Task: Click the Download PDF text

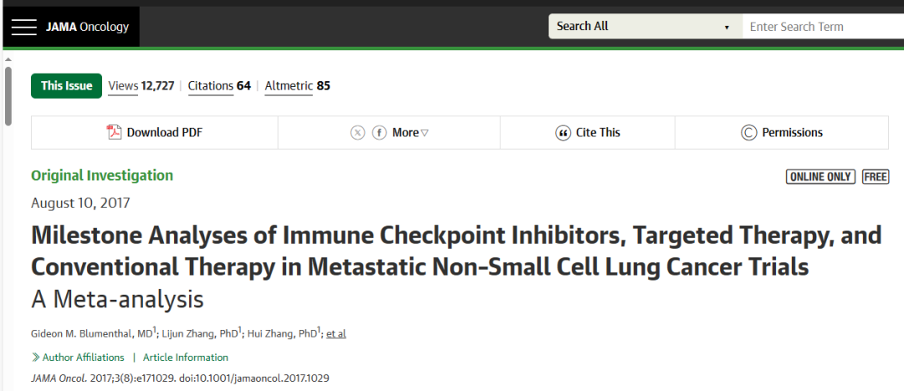Action: pyautogui.click(x=164, y=132)
